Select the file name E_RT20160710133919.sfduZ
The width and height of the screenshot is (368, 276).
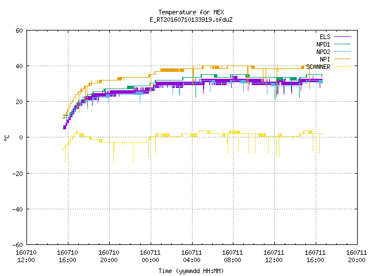[x=191, y=20]
